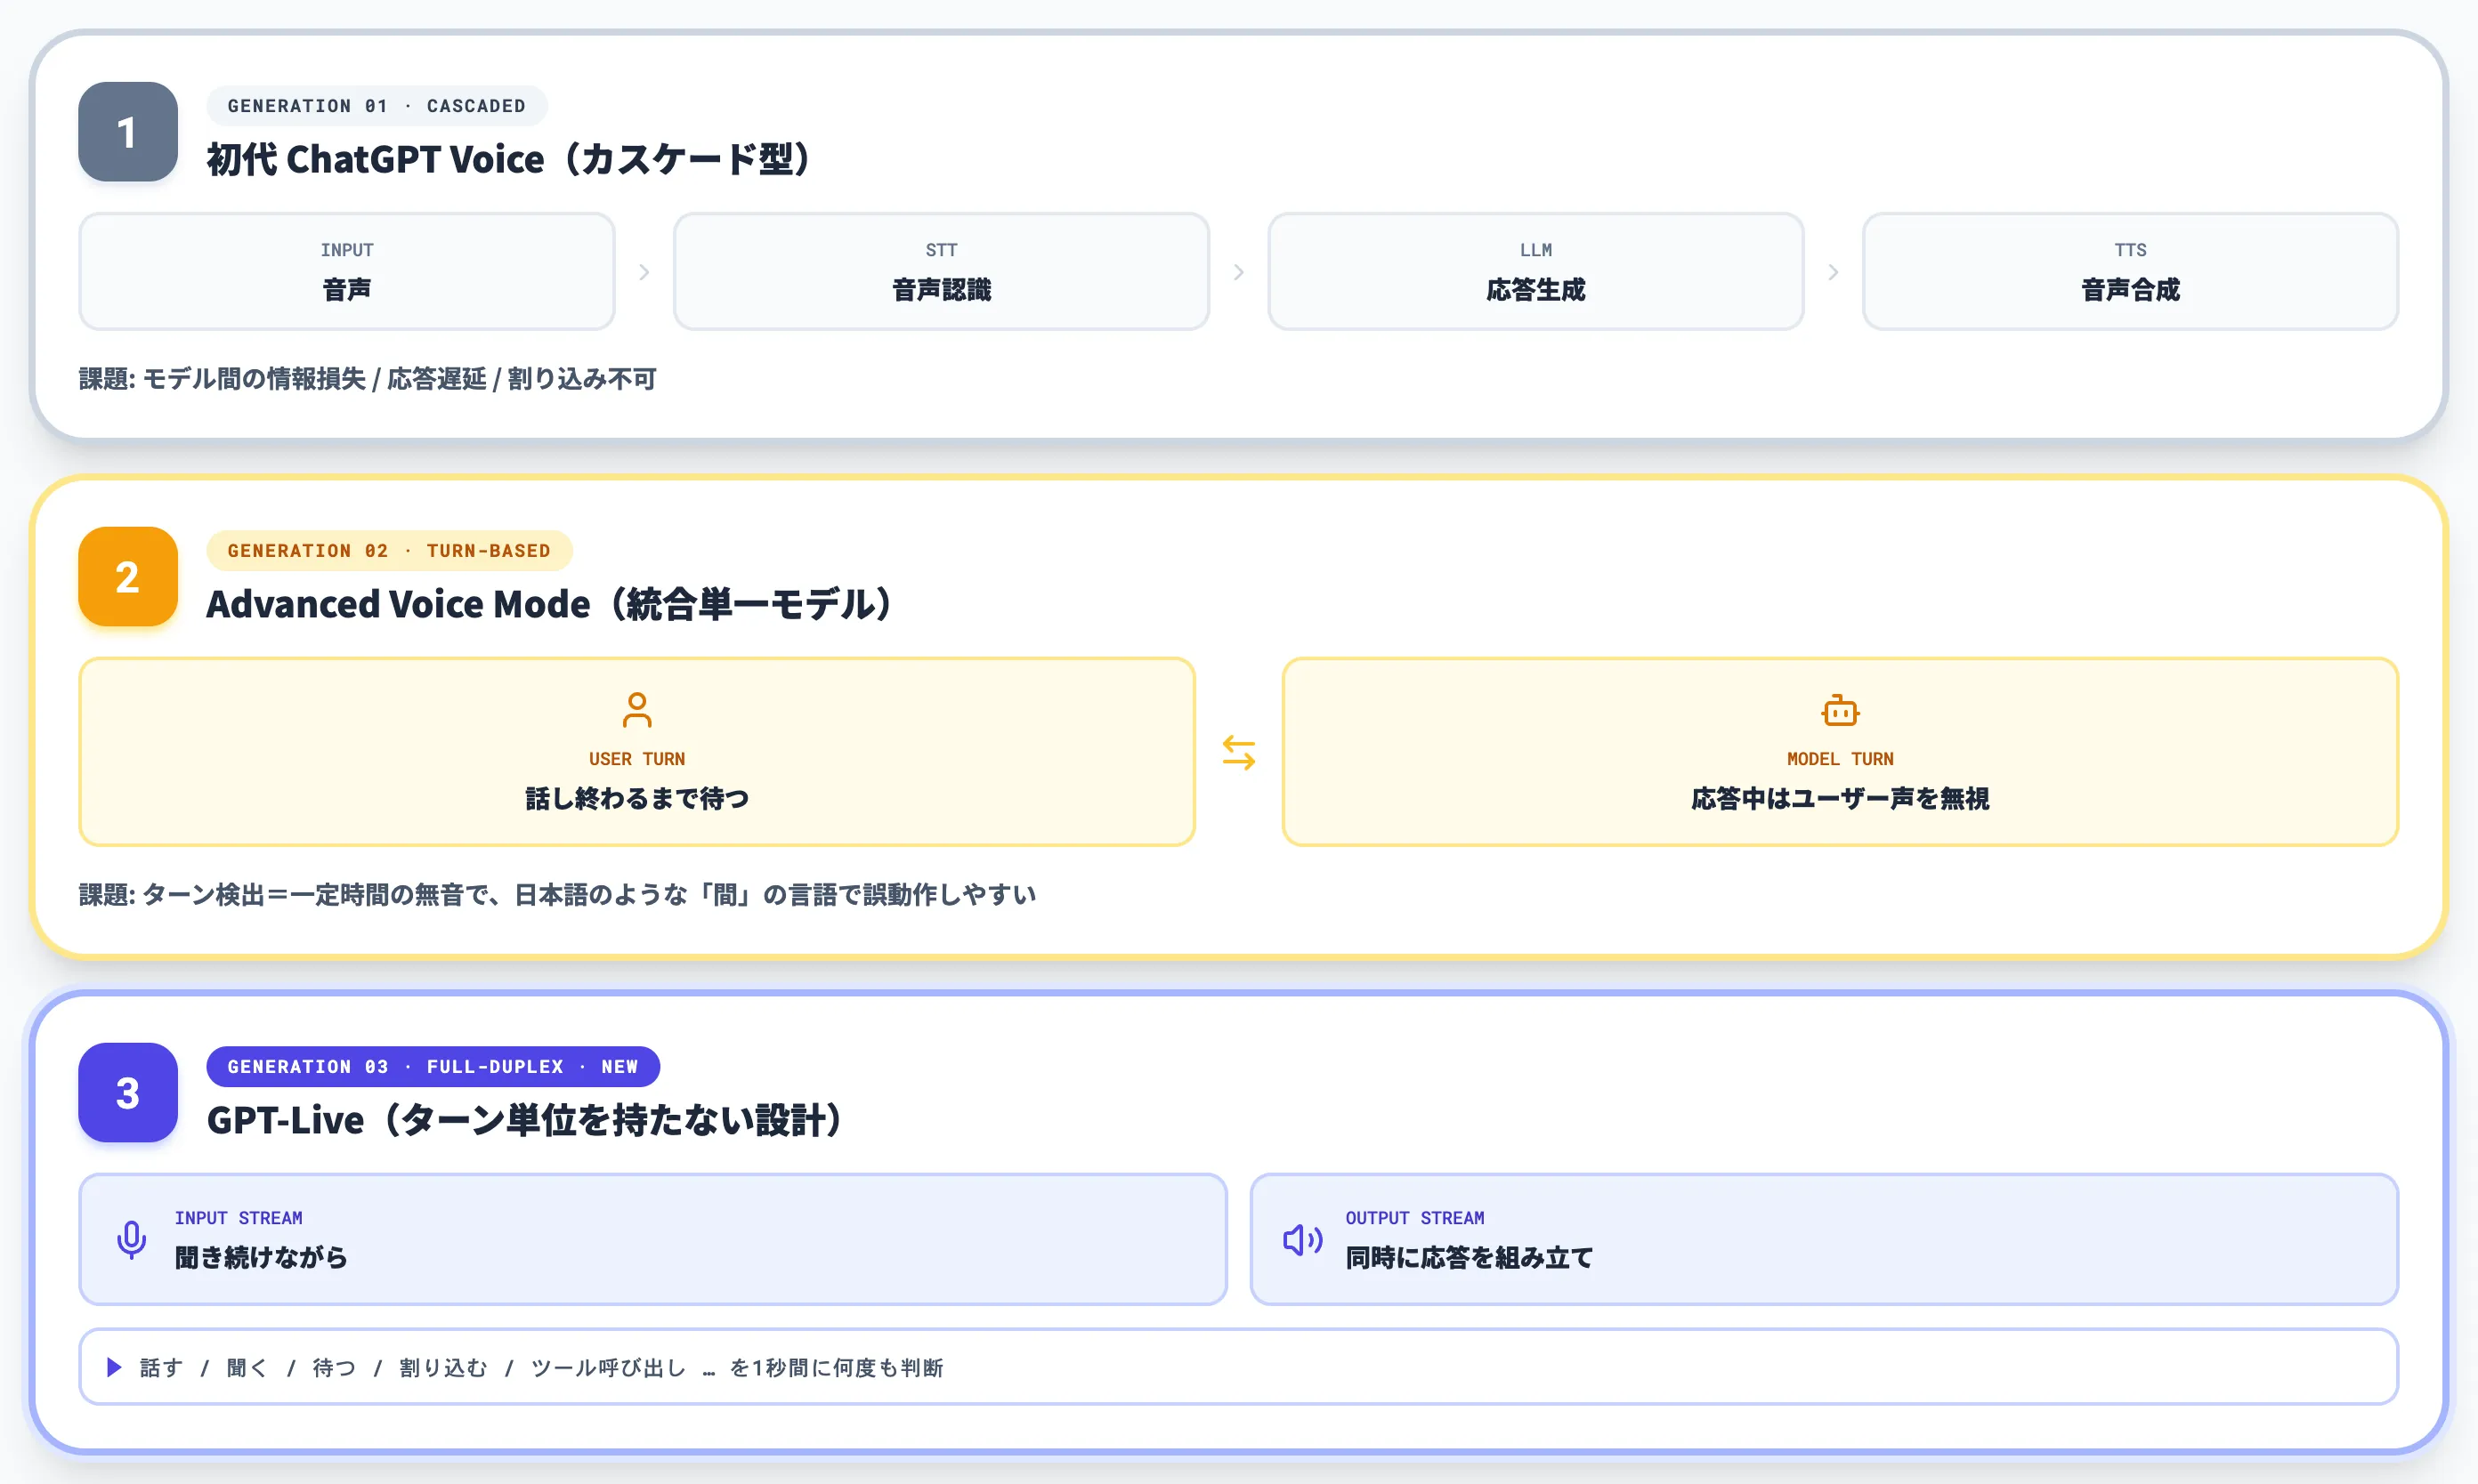Click the 同時に応答を組み立て text
Viewport: 2478px width, 1484px height.
1469,1257
